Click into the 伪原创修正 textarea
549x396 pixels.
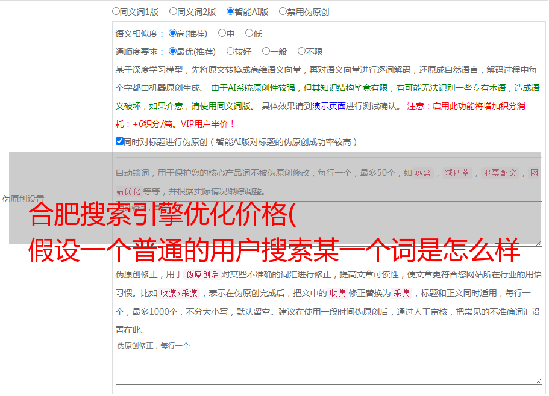tap(329, 362)
